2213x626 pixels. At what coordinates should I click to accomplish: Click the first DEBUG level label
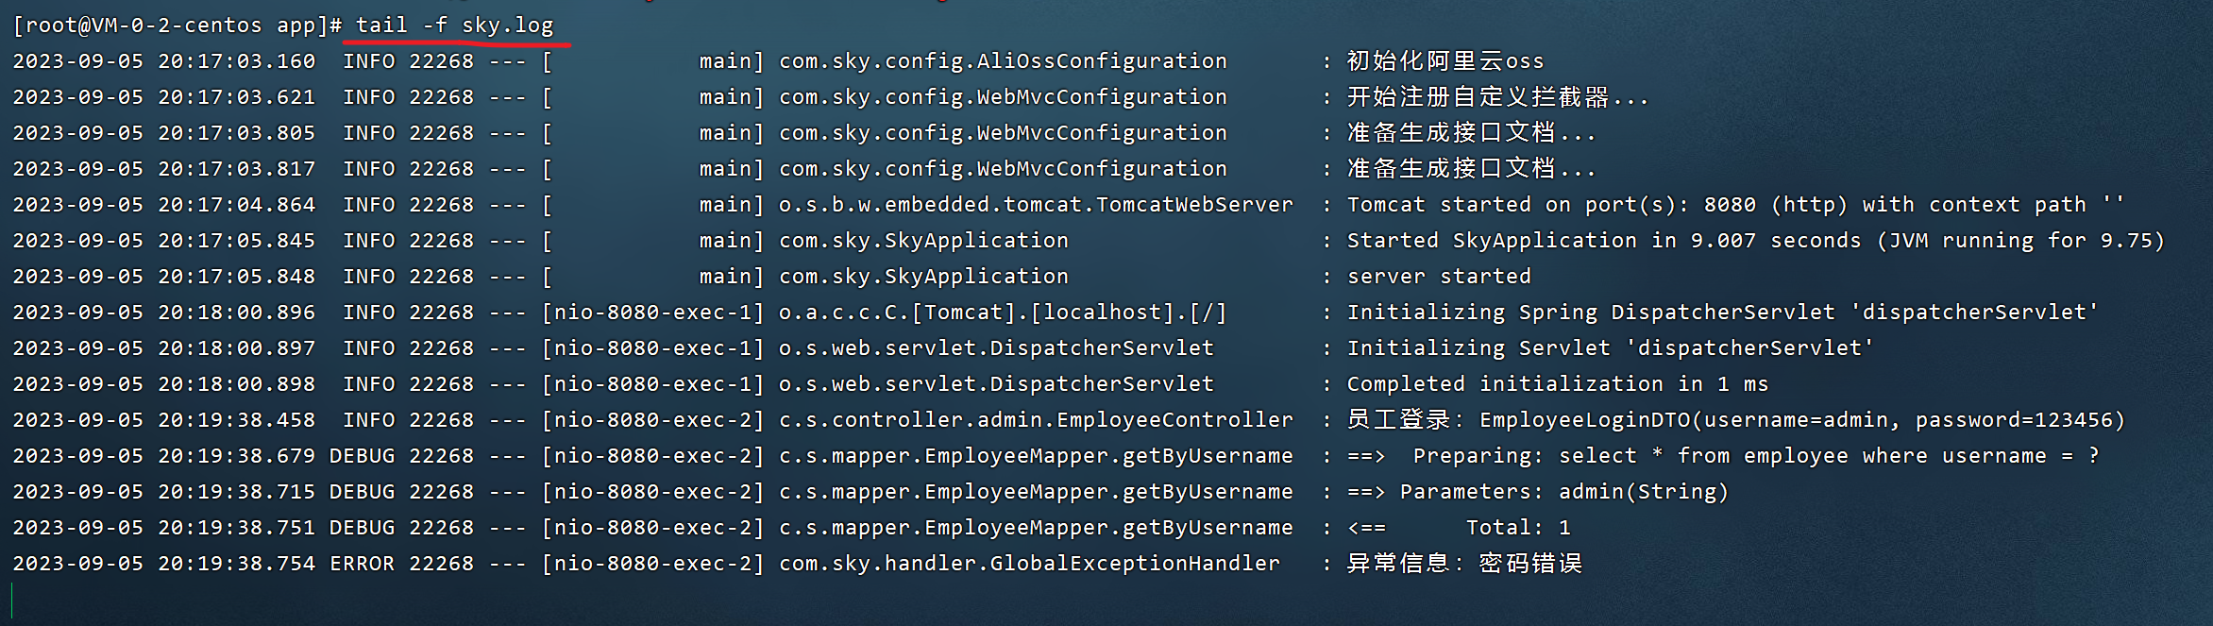[362, 456]
